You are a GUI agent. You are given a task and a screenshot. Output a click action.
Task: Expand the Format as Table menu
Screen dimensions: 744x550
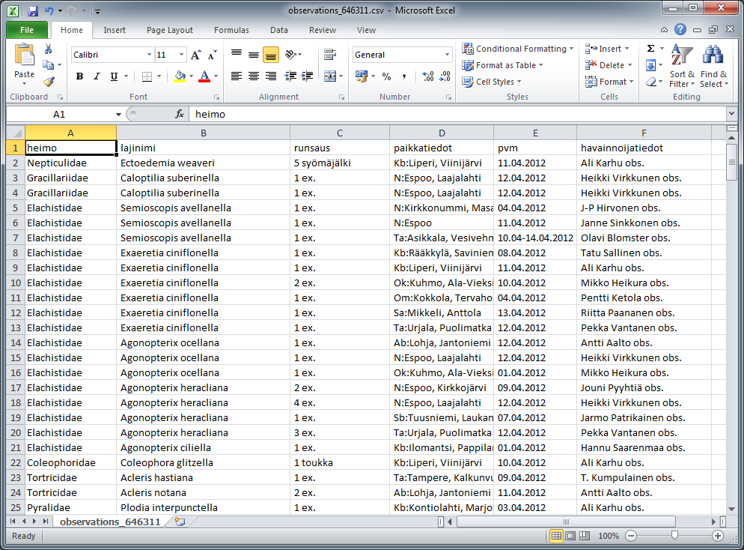(502, 65)
